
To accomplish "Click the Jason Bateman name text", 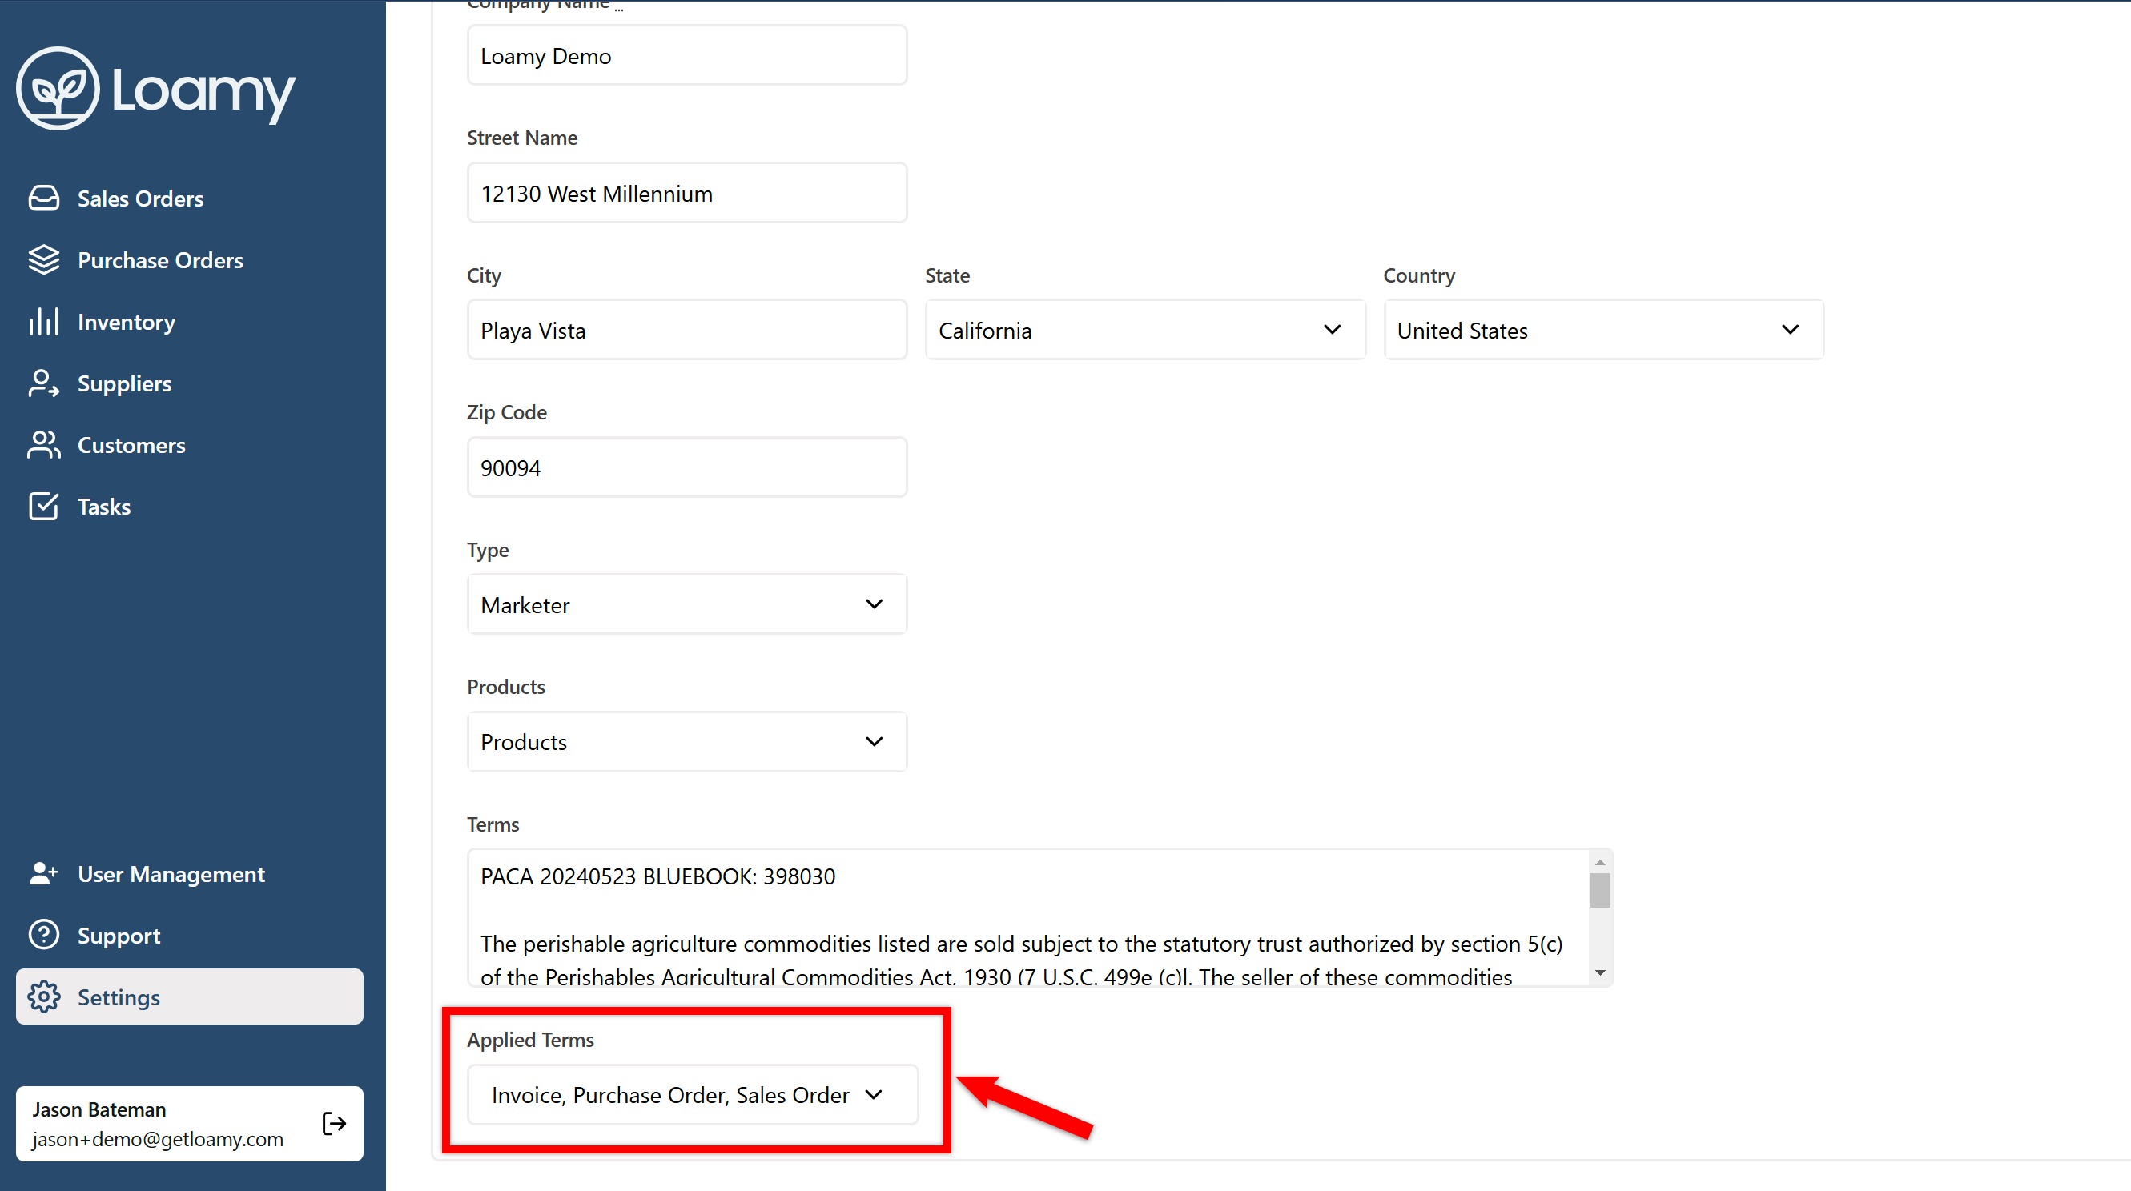I will [99, 1109].
